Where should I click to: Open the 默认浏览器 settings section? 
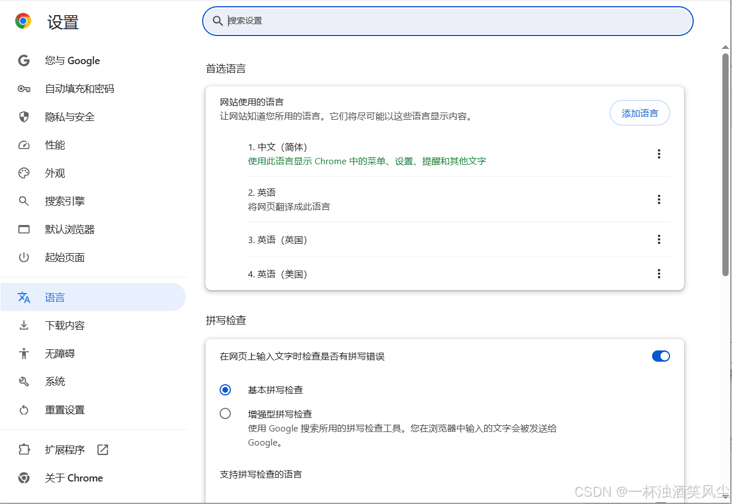(x=93, y=229)
